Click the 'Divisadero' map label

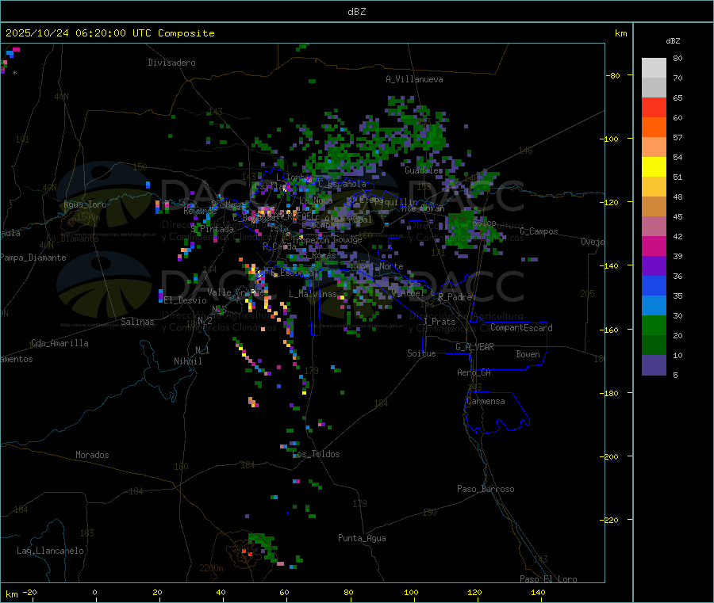pyautogui.click(x=171, y=63)
